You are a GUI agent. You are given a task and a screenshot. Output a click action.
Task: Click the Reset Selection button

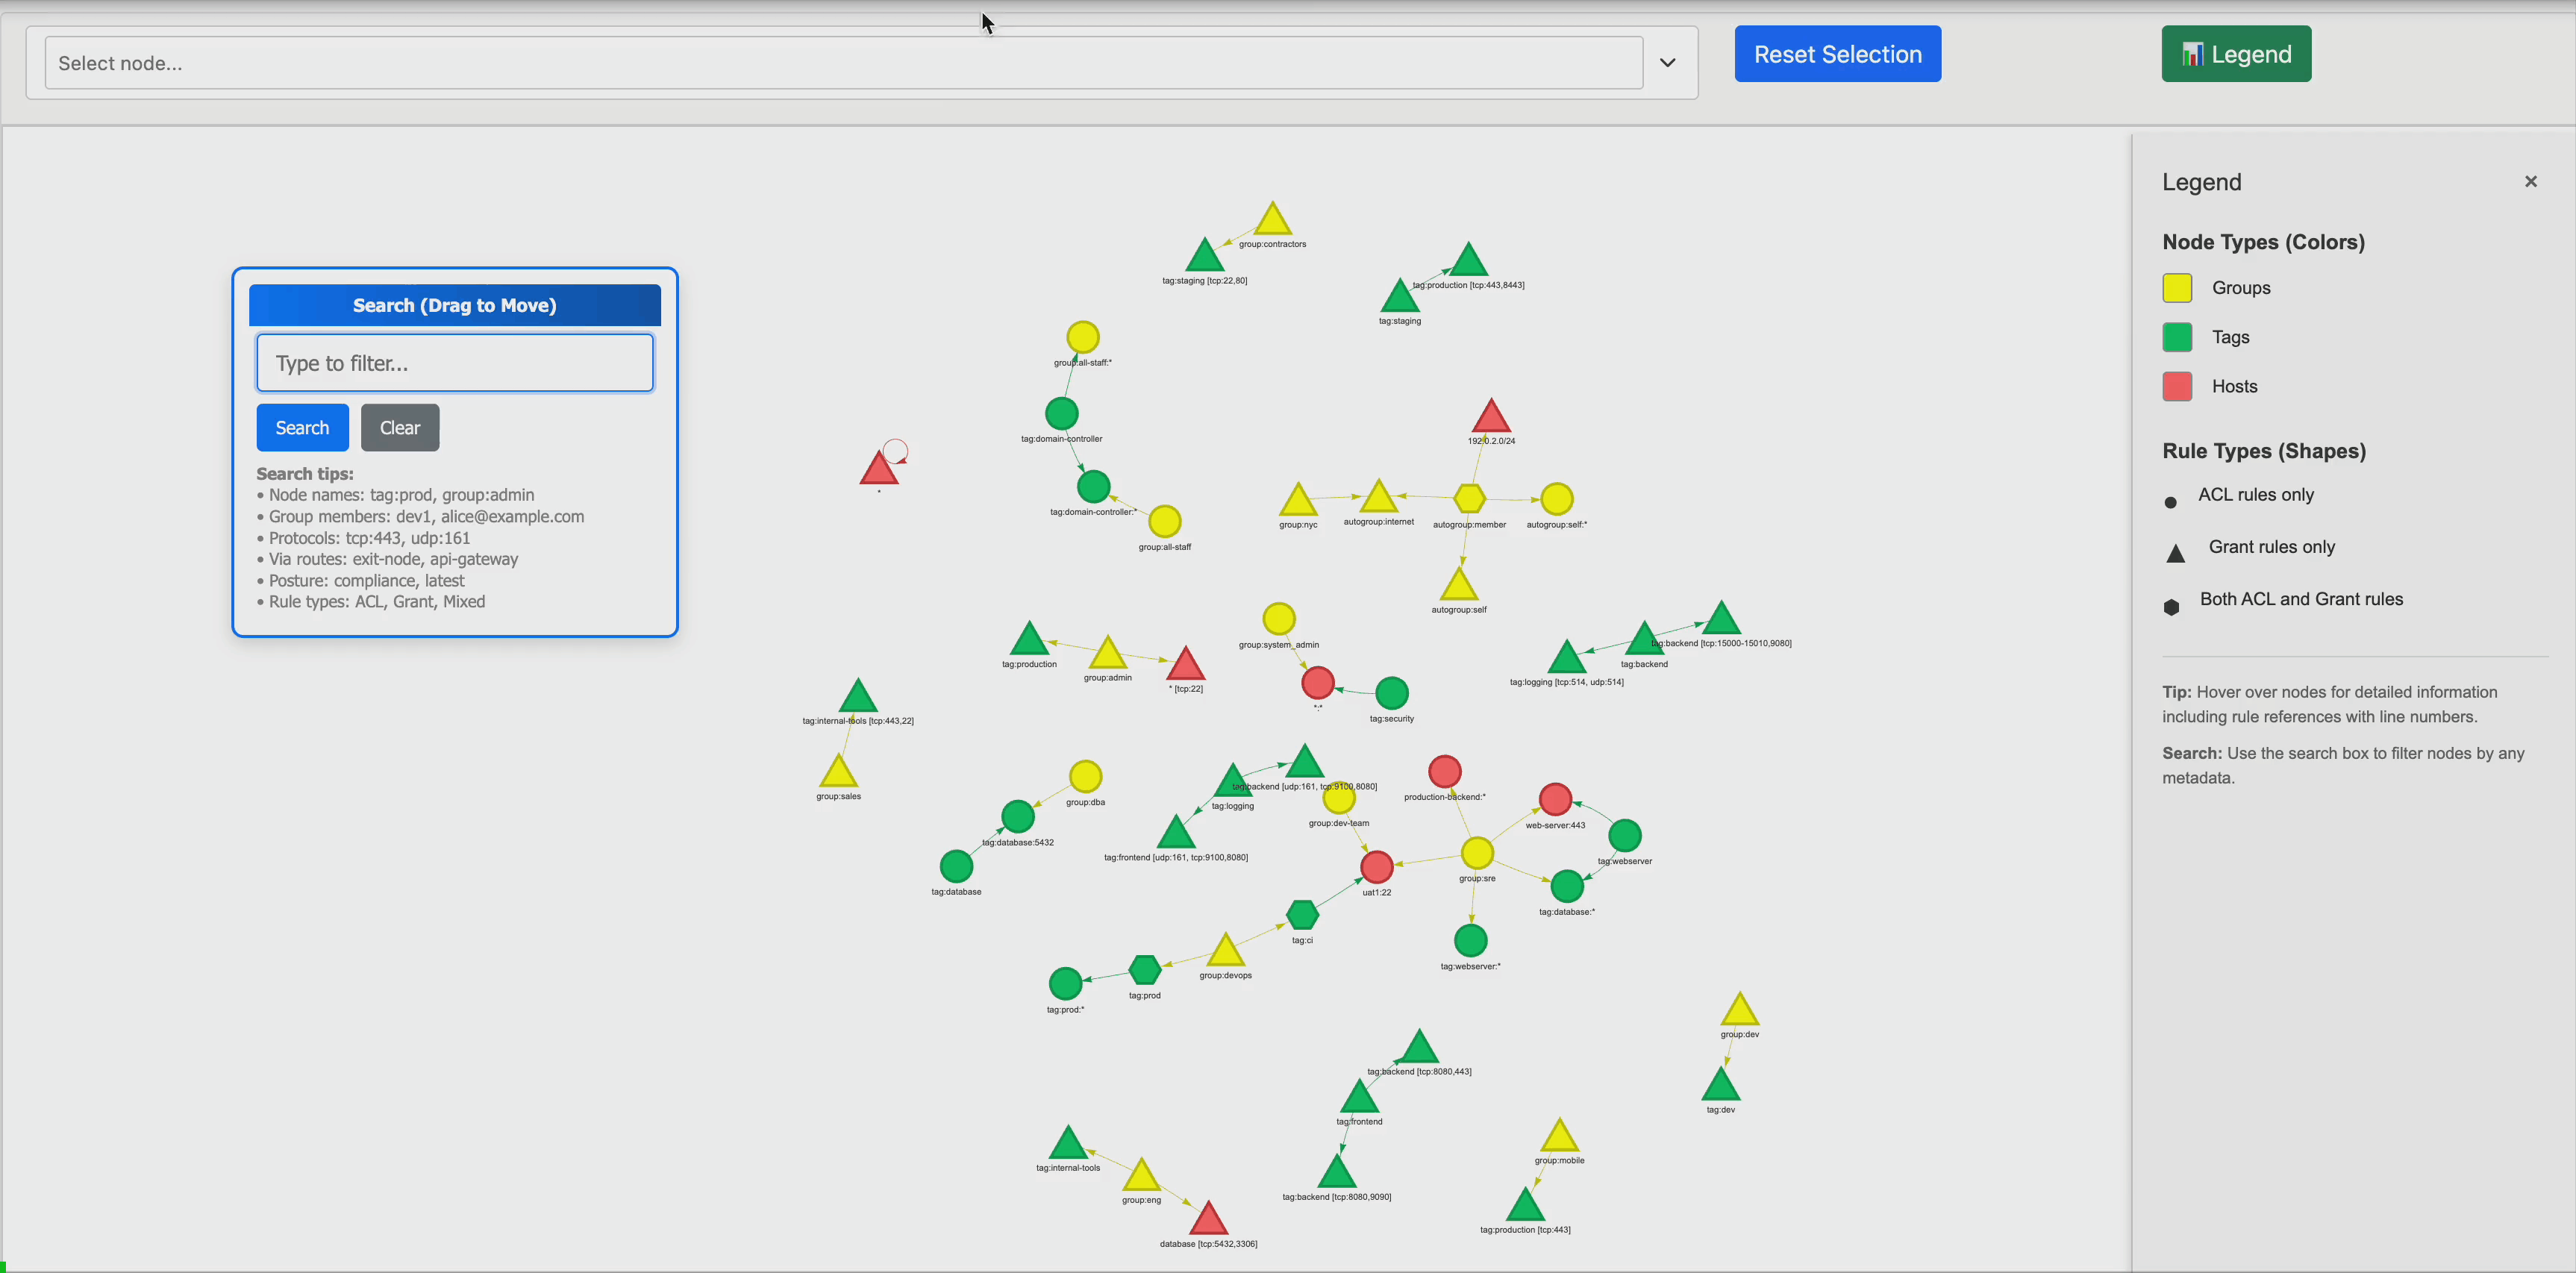(x=1837, y=53)
